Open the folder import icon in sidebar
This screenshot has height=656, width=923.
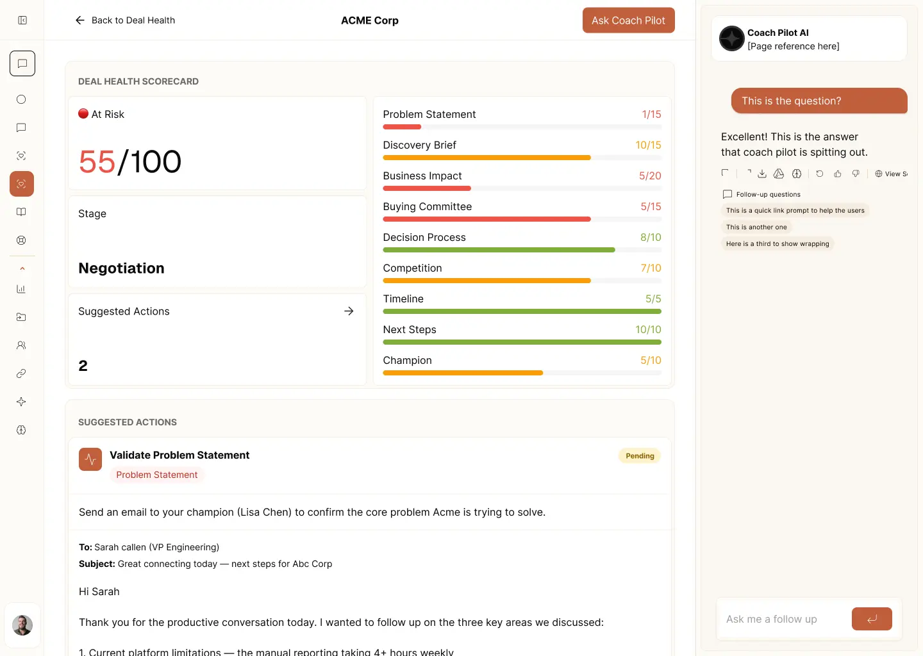21,317
